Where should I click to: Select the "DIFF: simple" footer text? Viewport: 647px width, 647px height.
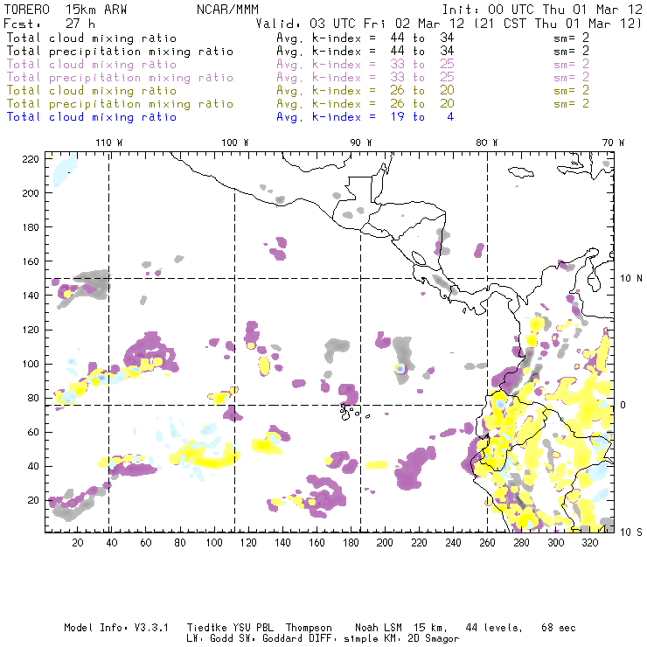(x=344, y=639)
